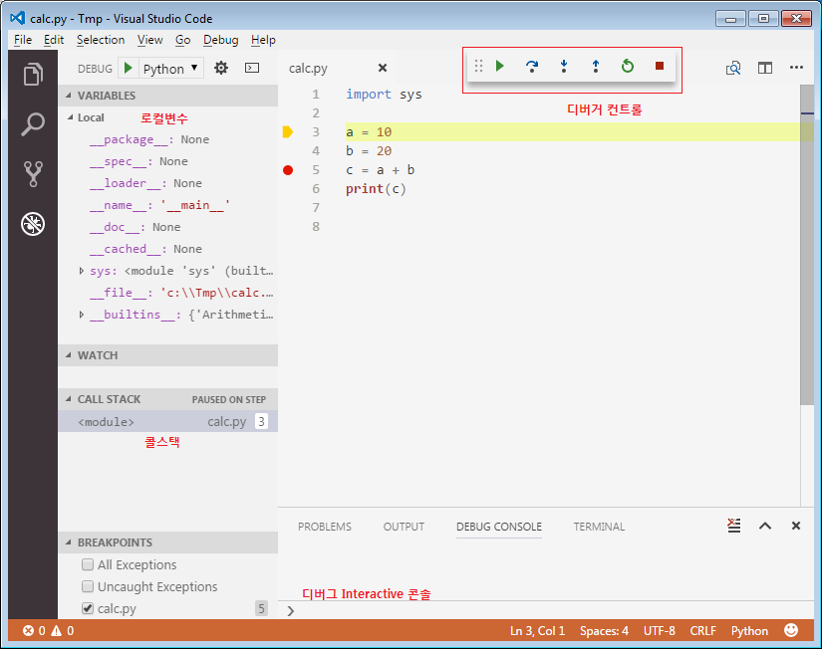
Task: Maximize the bottom panel
Action: pyautogui.click(x=765, y=526)
